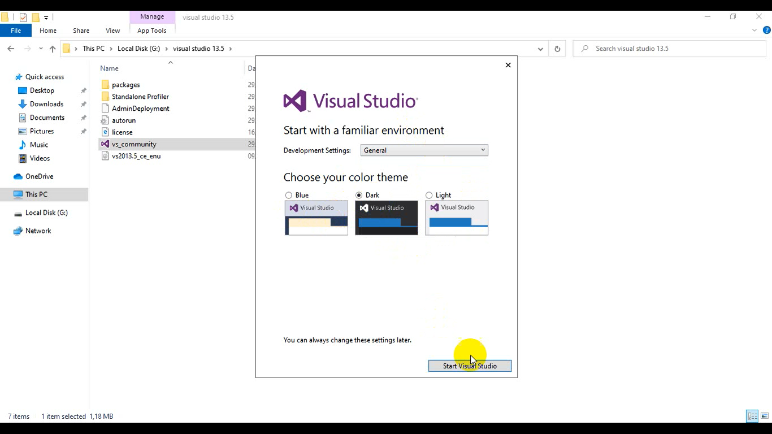Open Music in the navigation pane
This screenshot has height=434, width=772.
click(39, 145)
